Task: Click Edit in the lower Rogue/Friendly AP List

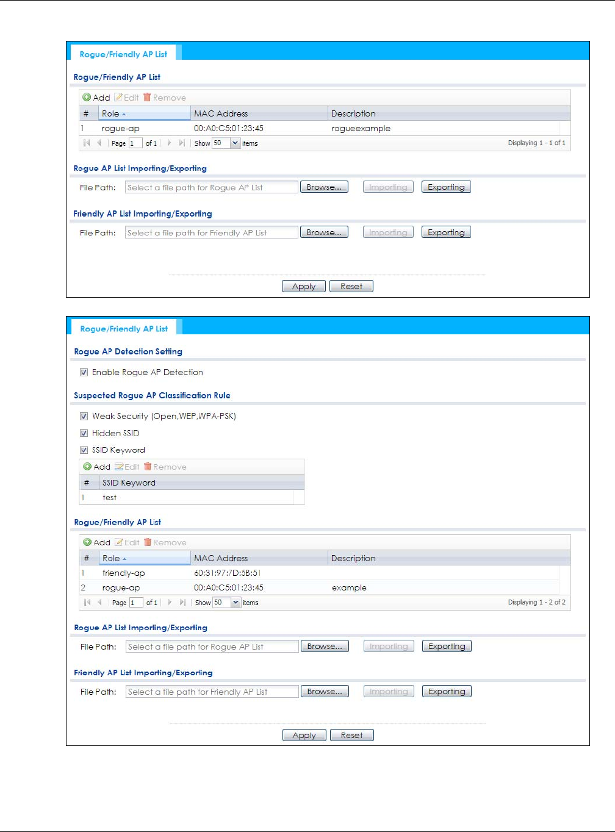Action: [x=128, y=542]
